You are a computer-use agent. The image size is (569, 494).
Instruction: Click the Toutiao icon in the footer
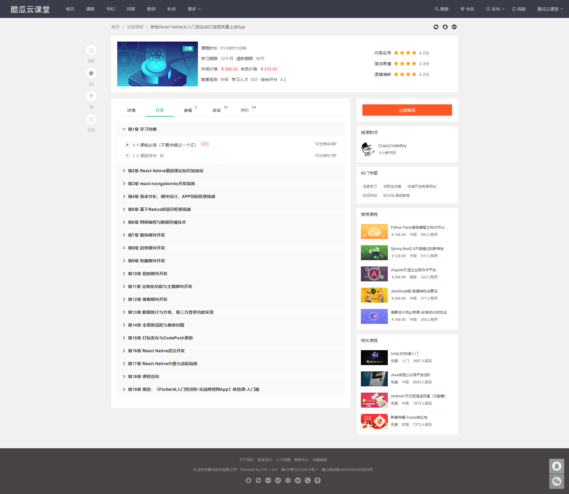[x=268, y=480]
